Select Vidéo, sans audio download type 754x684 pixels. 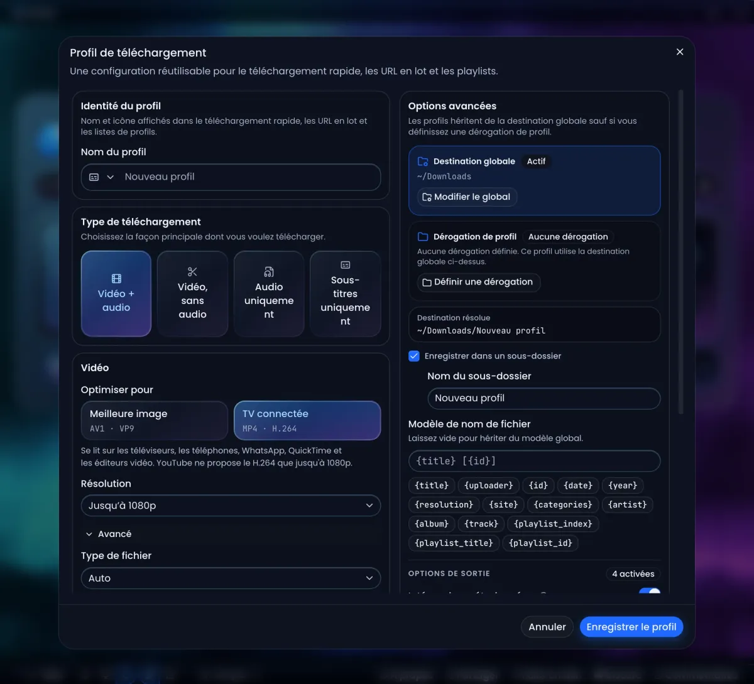point(192,294)
